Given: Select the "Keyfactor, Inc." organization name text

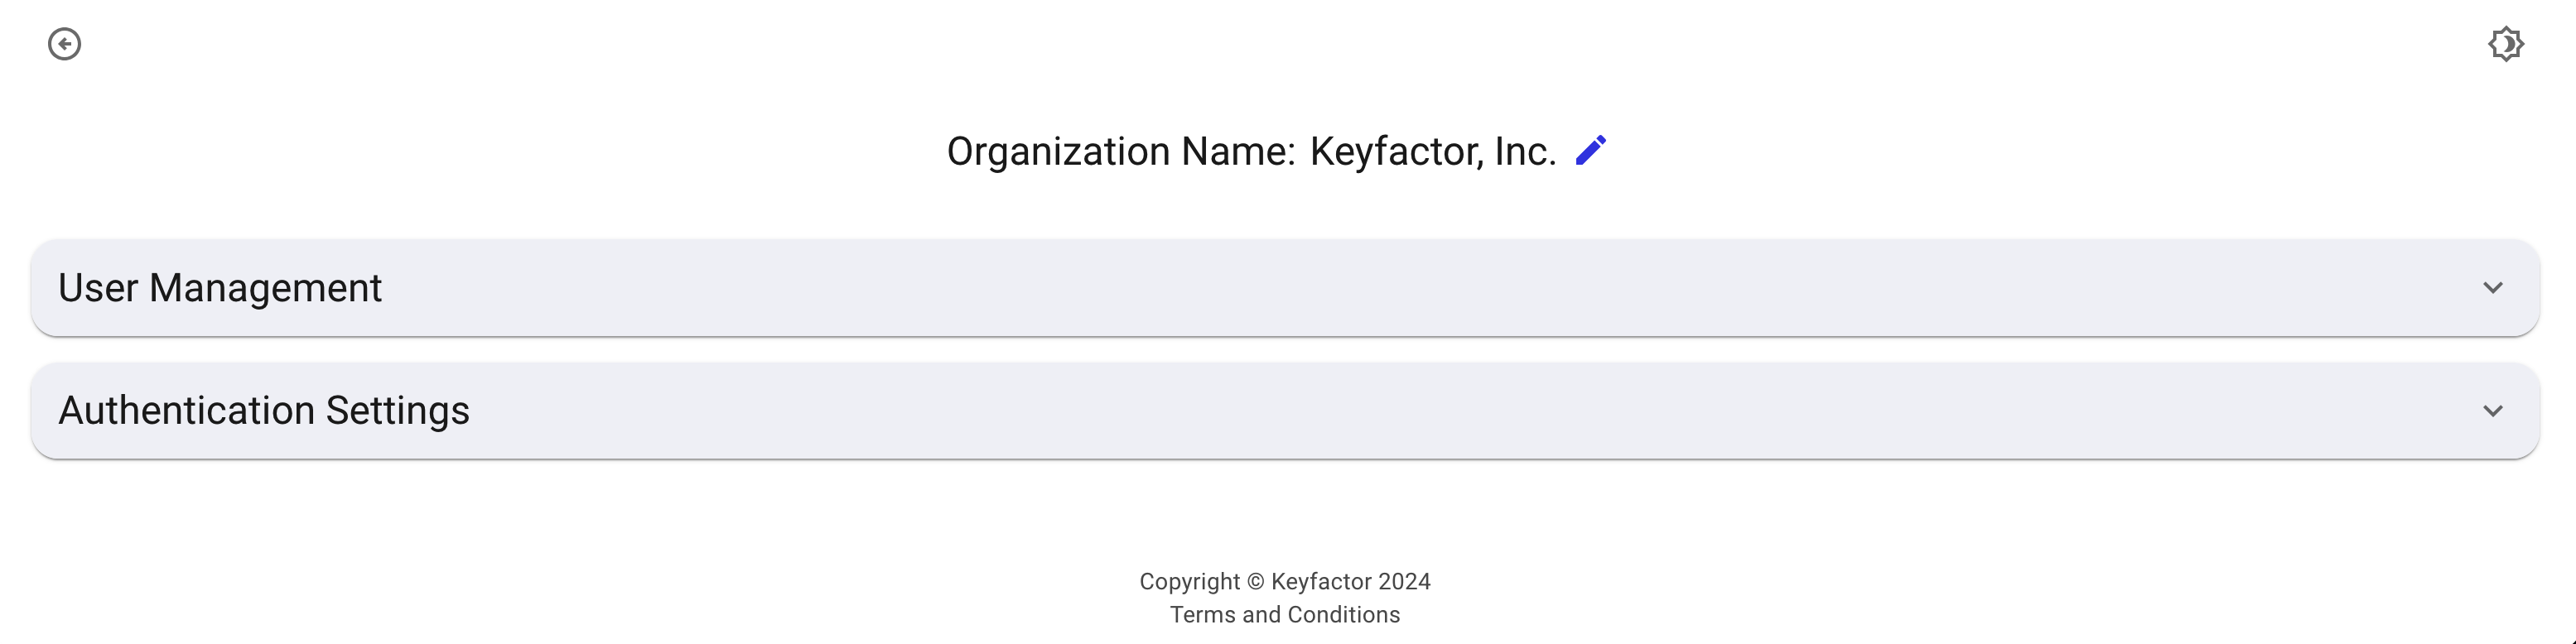Looking at the screenshot, I should coord(1432,152).
